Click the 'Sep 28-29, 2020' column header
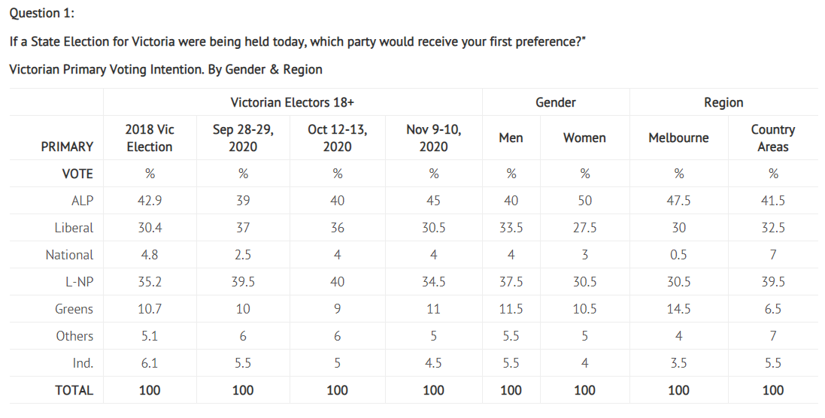 (243, 138)
